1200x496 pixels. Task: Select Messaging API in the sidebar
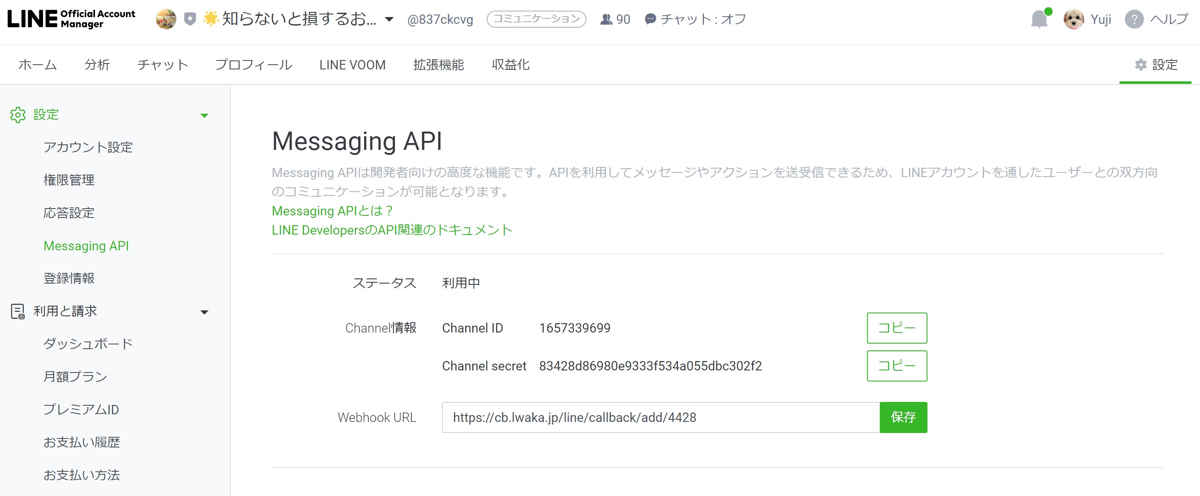86,245
